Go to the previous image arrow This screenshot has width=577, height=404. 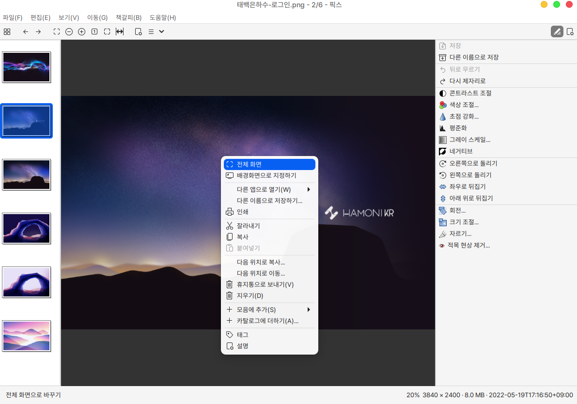pos(26,31)
